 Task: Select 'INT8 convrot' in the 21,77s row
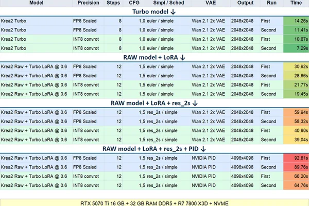[86, 85]
